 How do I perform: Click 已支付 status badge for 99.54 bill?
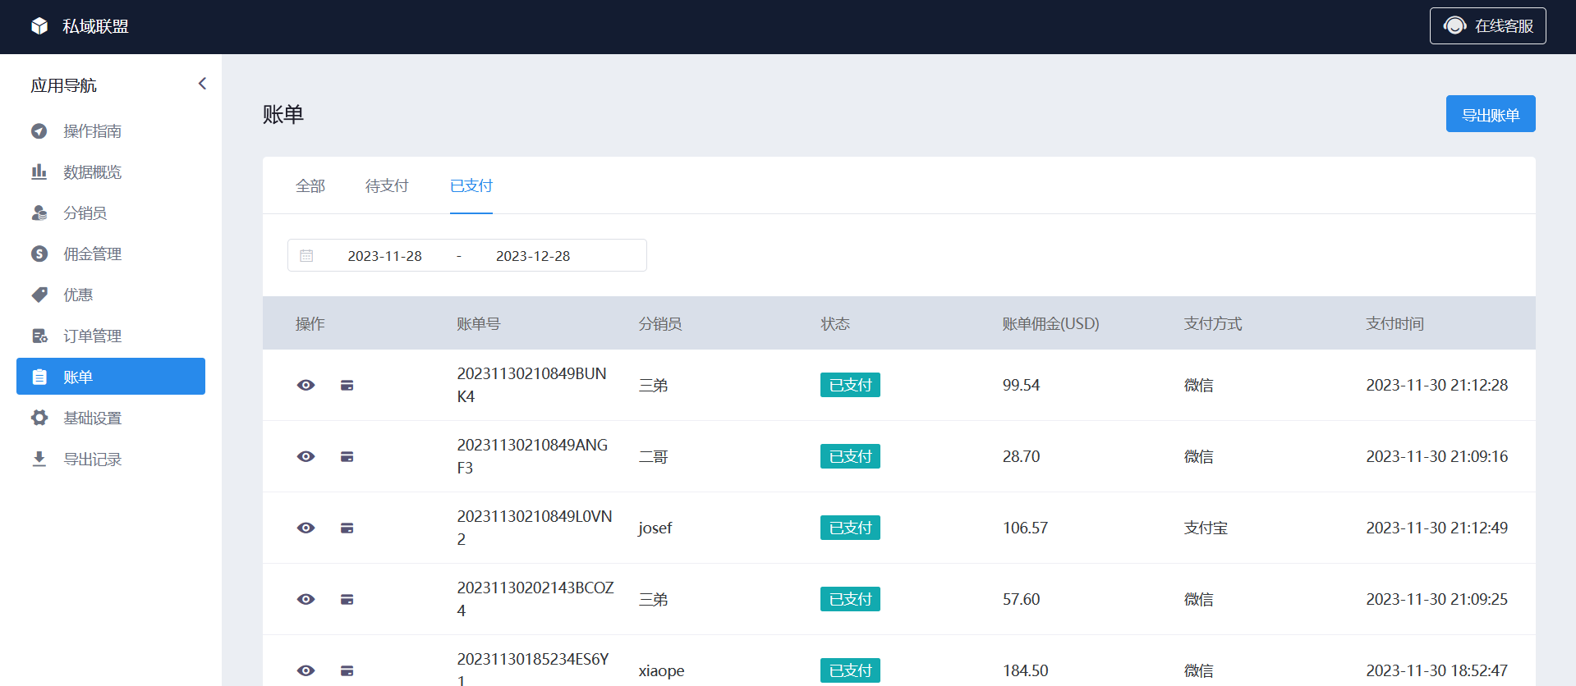[850, 385]
